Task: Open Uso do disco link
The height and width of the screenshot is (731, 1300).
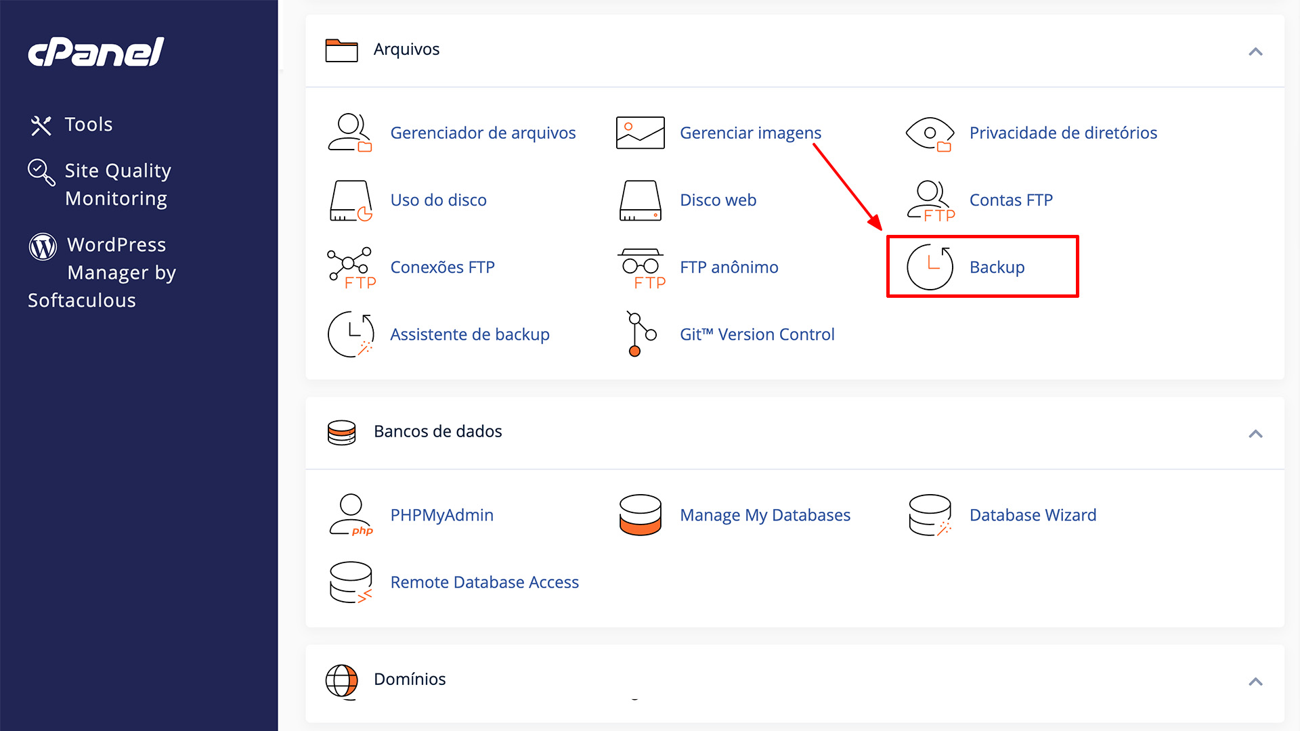Action: coord(438,200)
